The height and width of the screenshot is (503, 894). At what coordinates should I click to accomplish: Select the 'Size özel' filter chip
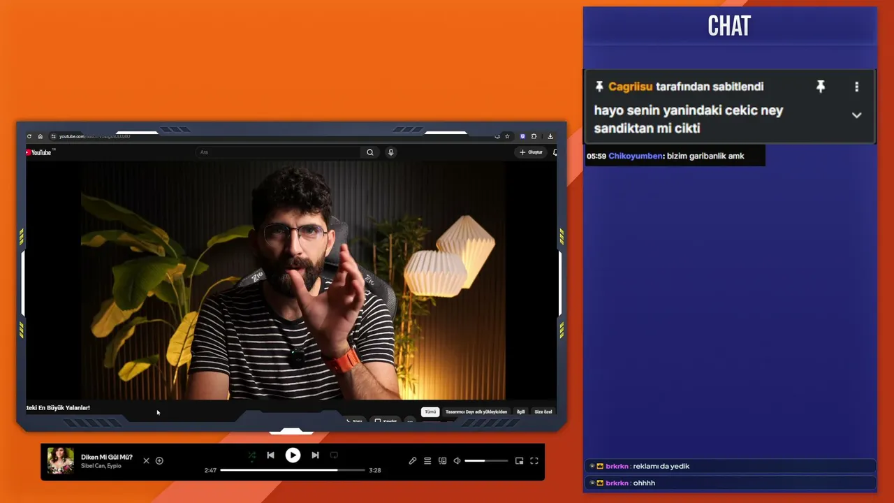(543, 412)
